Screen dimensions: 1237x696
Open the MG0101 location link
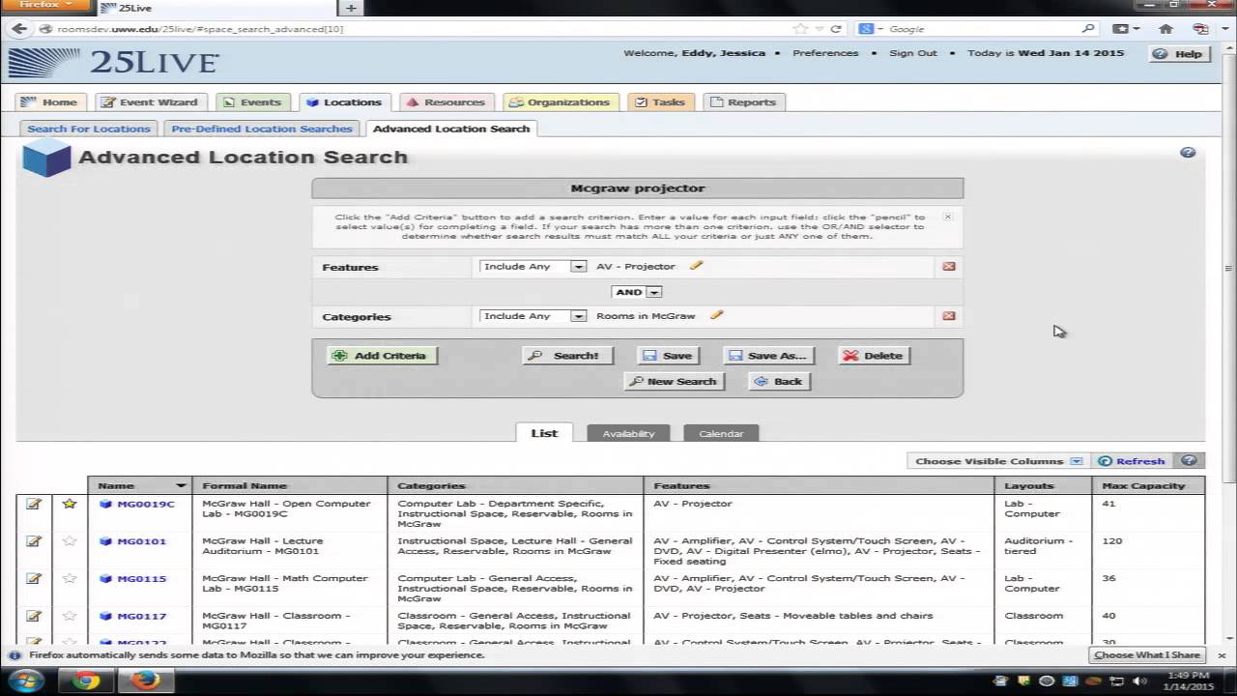click(141, 541)
